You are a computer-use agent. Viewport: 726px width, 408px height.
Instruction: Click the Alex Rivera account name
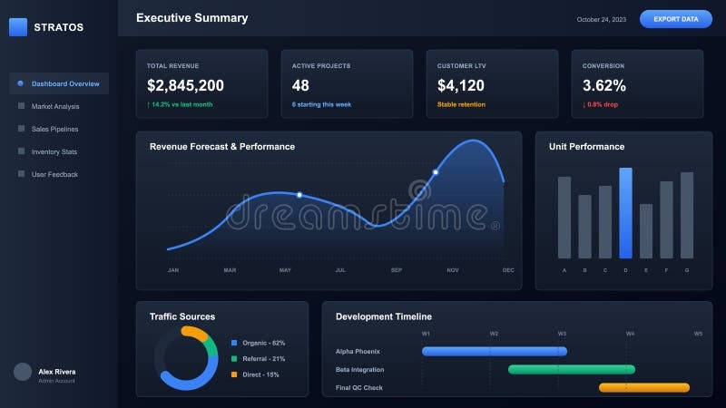(57, 372)
